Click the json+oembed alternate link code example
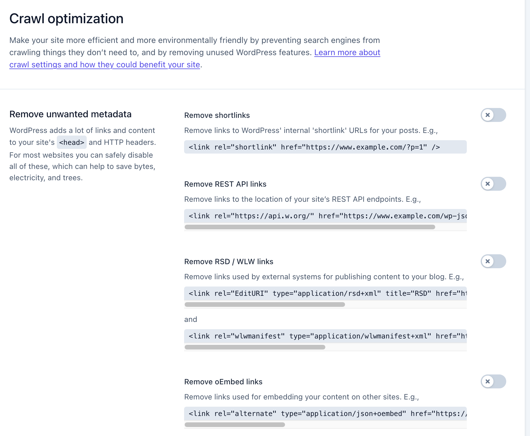Image resolution: width=530 pixels, height=436 pixels. point(325,414)
